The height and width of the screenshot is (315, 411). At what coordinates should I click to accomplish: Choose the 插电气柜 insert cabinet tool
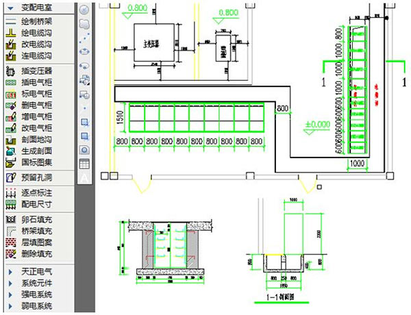tap(29, 82)
